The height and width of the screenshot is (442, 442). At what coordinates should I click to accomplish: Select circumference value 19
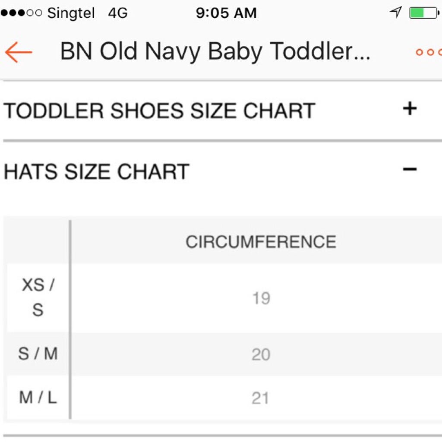pyautogui.click(x=261, y=298)
